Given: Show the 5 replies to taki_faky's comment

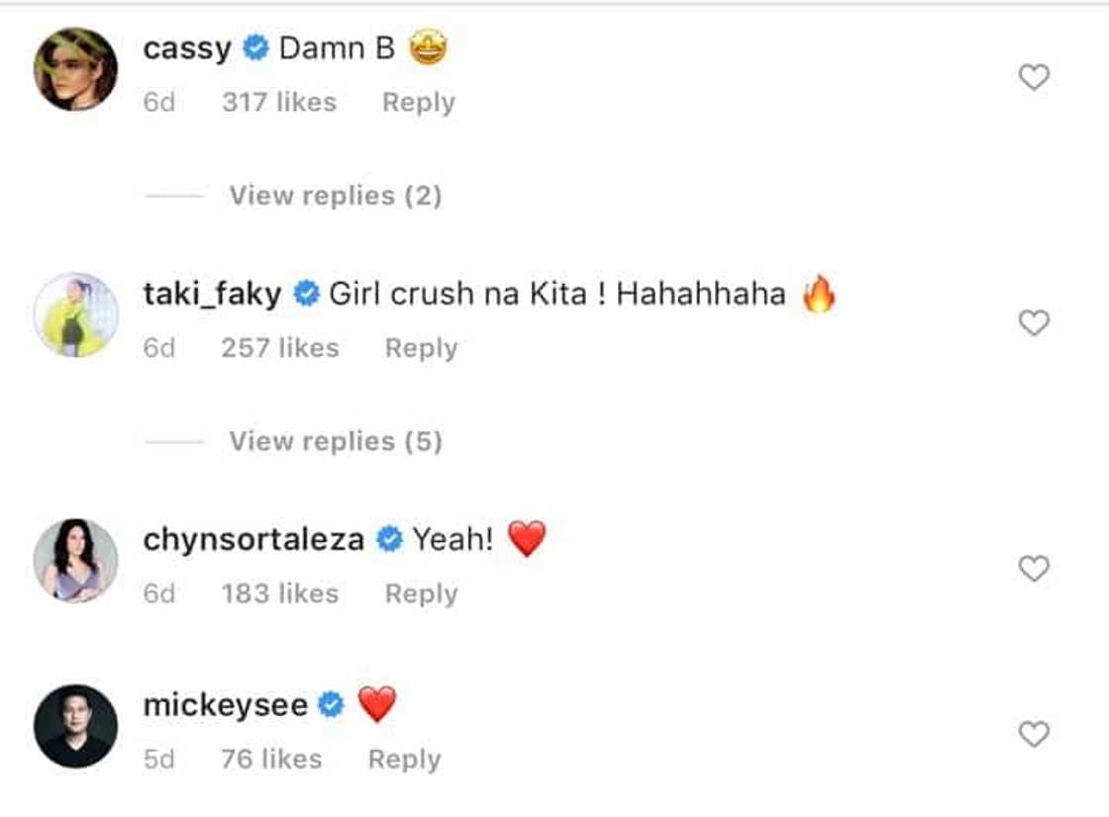Looking at the screenshot, I should [336, 440].
